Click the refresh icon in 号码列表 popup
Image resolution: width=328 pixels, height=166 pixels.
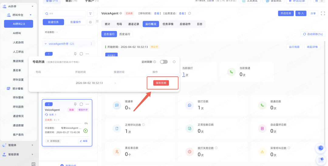[x=174, y=62]
